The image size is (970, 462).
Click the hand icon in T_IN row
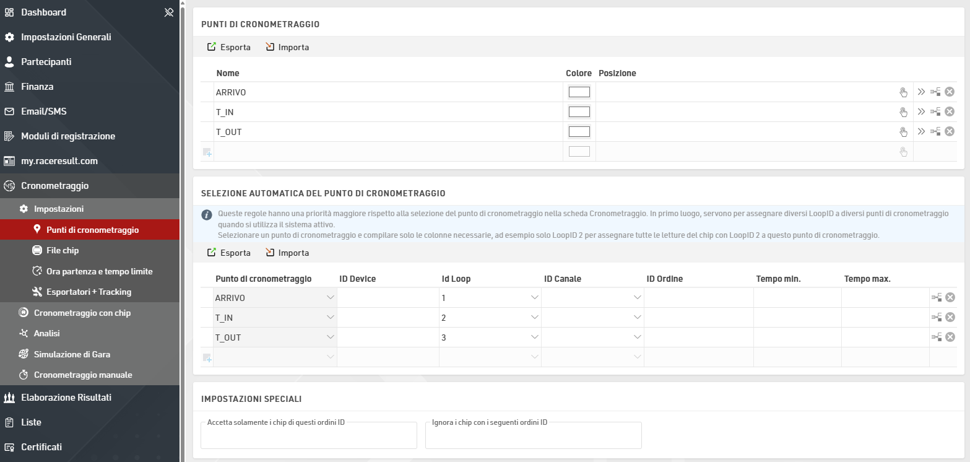tap(903, 112)
